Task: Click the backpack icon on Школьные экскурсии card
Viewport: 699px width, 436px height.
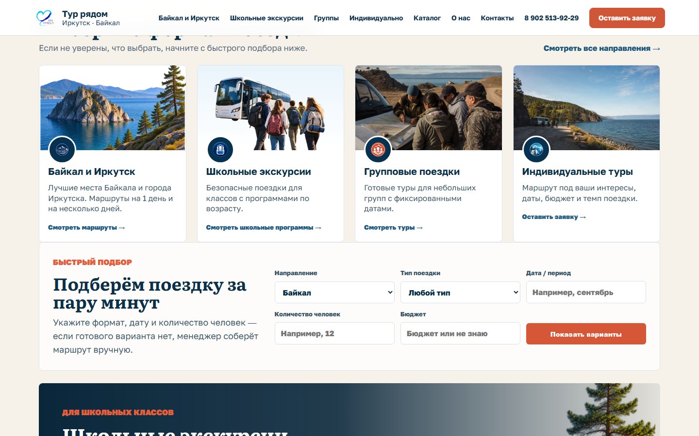Action: coord(220,150)
